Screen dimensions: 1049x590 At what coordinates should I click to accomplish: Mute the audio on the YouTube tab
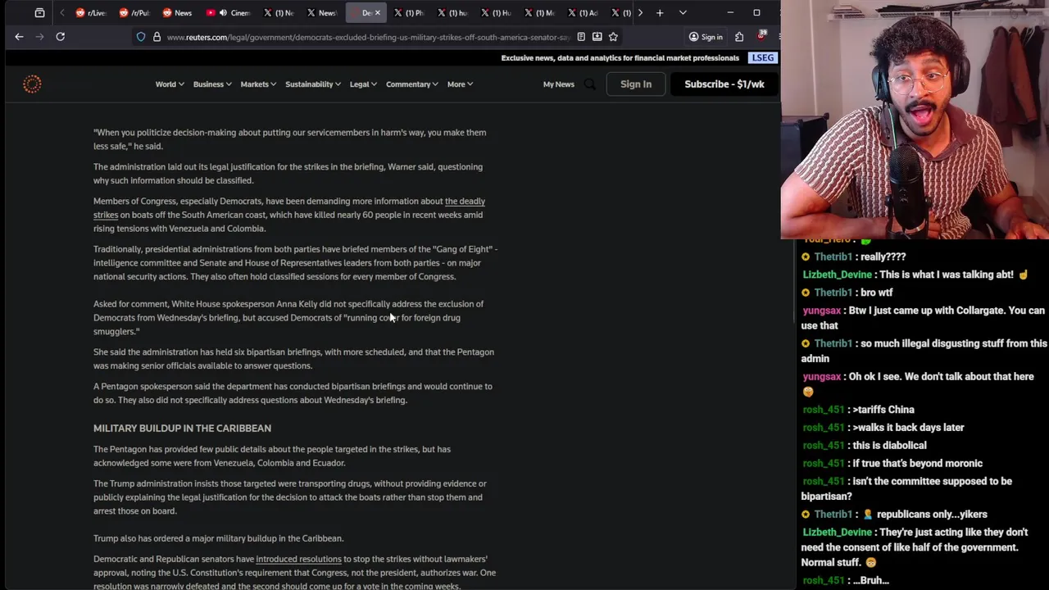[223, 13]
